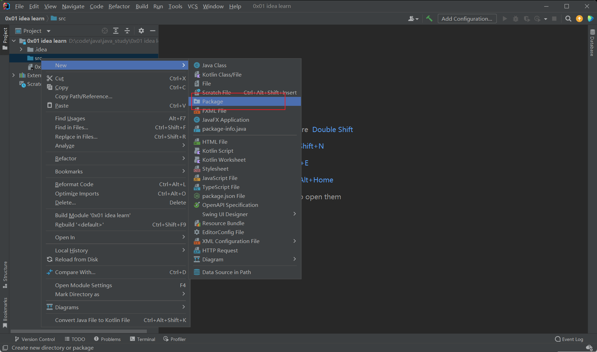Open the VCS menu in menu bar

pos(193,6)
